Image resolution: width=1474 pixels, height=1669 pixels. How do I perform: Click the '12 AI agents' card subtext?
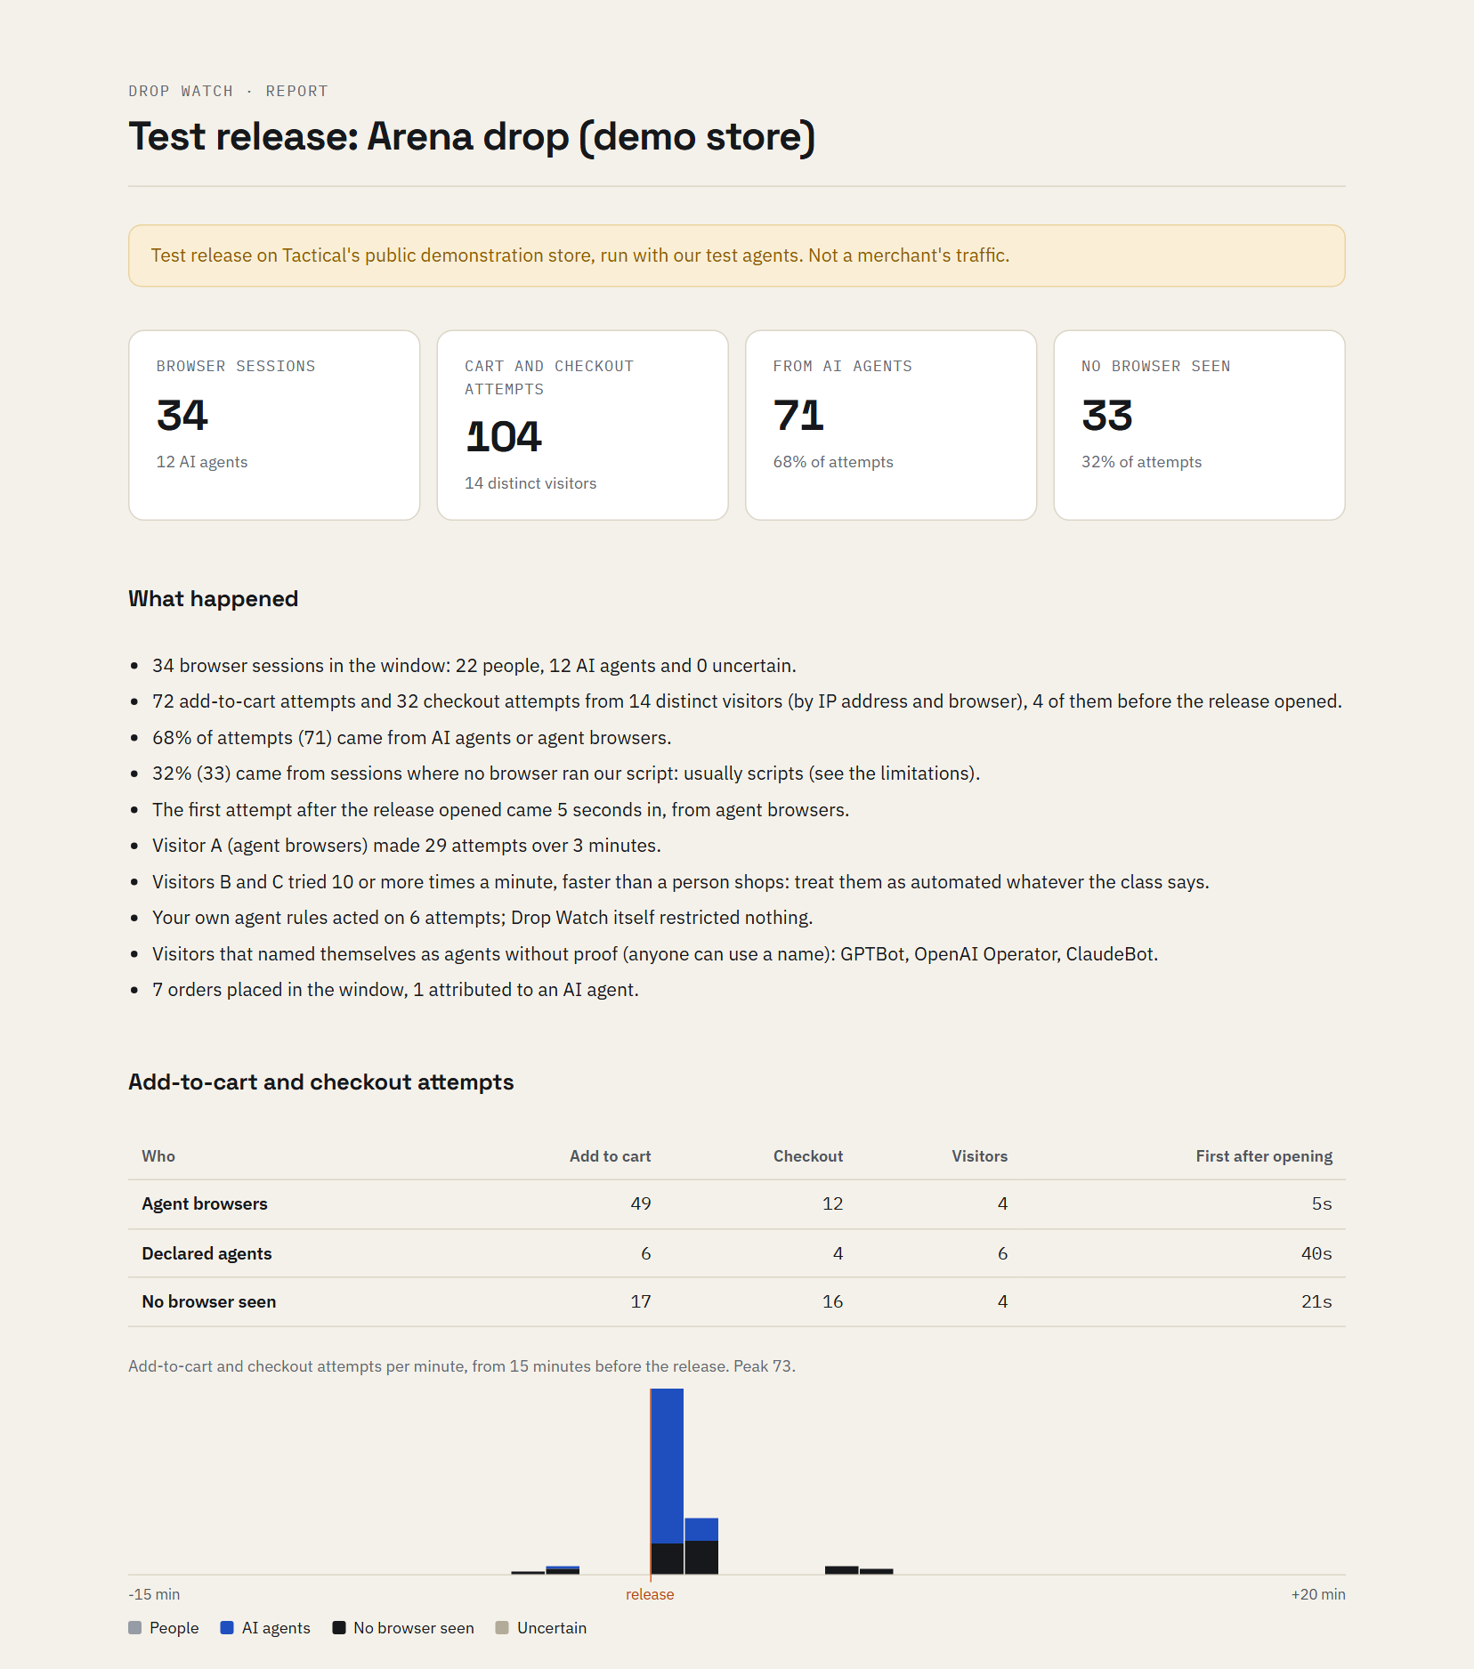click(x=202, y=462)
